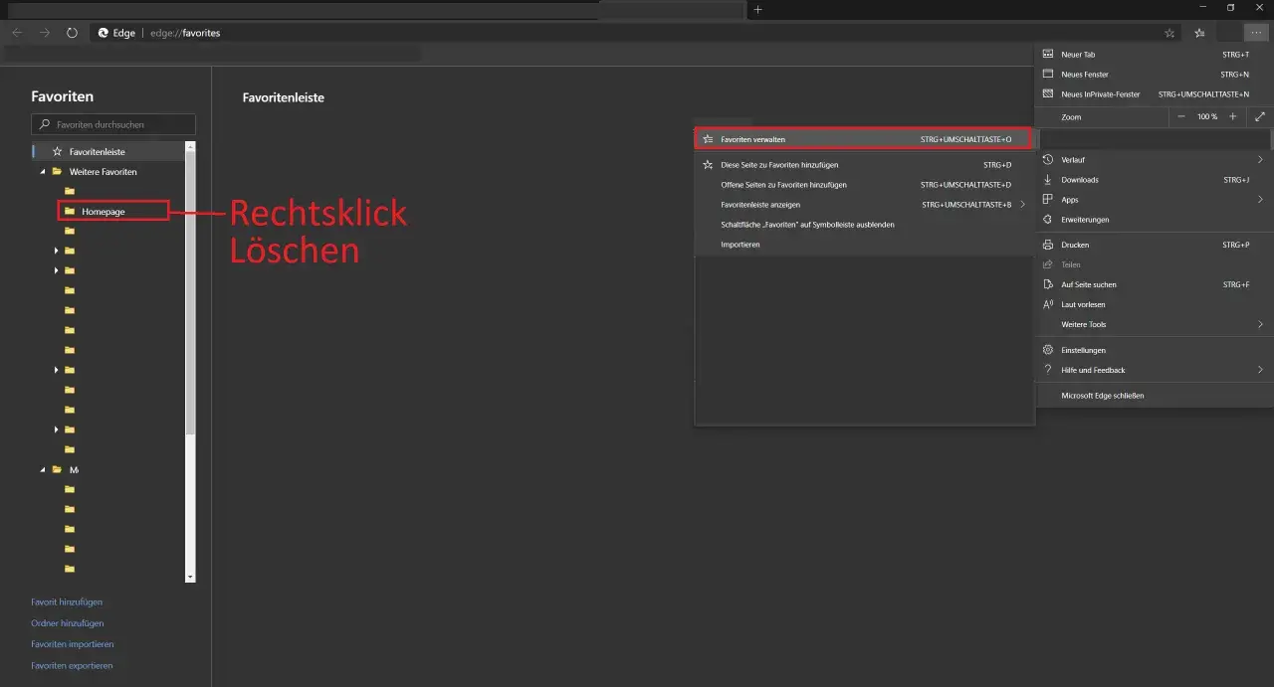Choose Offene Seiten zu Favoriten hinzufügen
1274x687 pixels.
pos(864,185)
